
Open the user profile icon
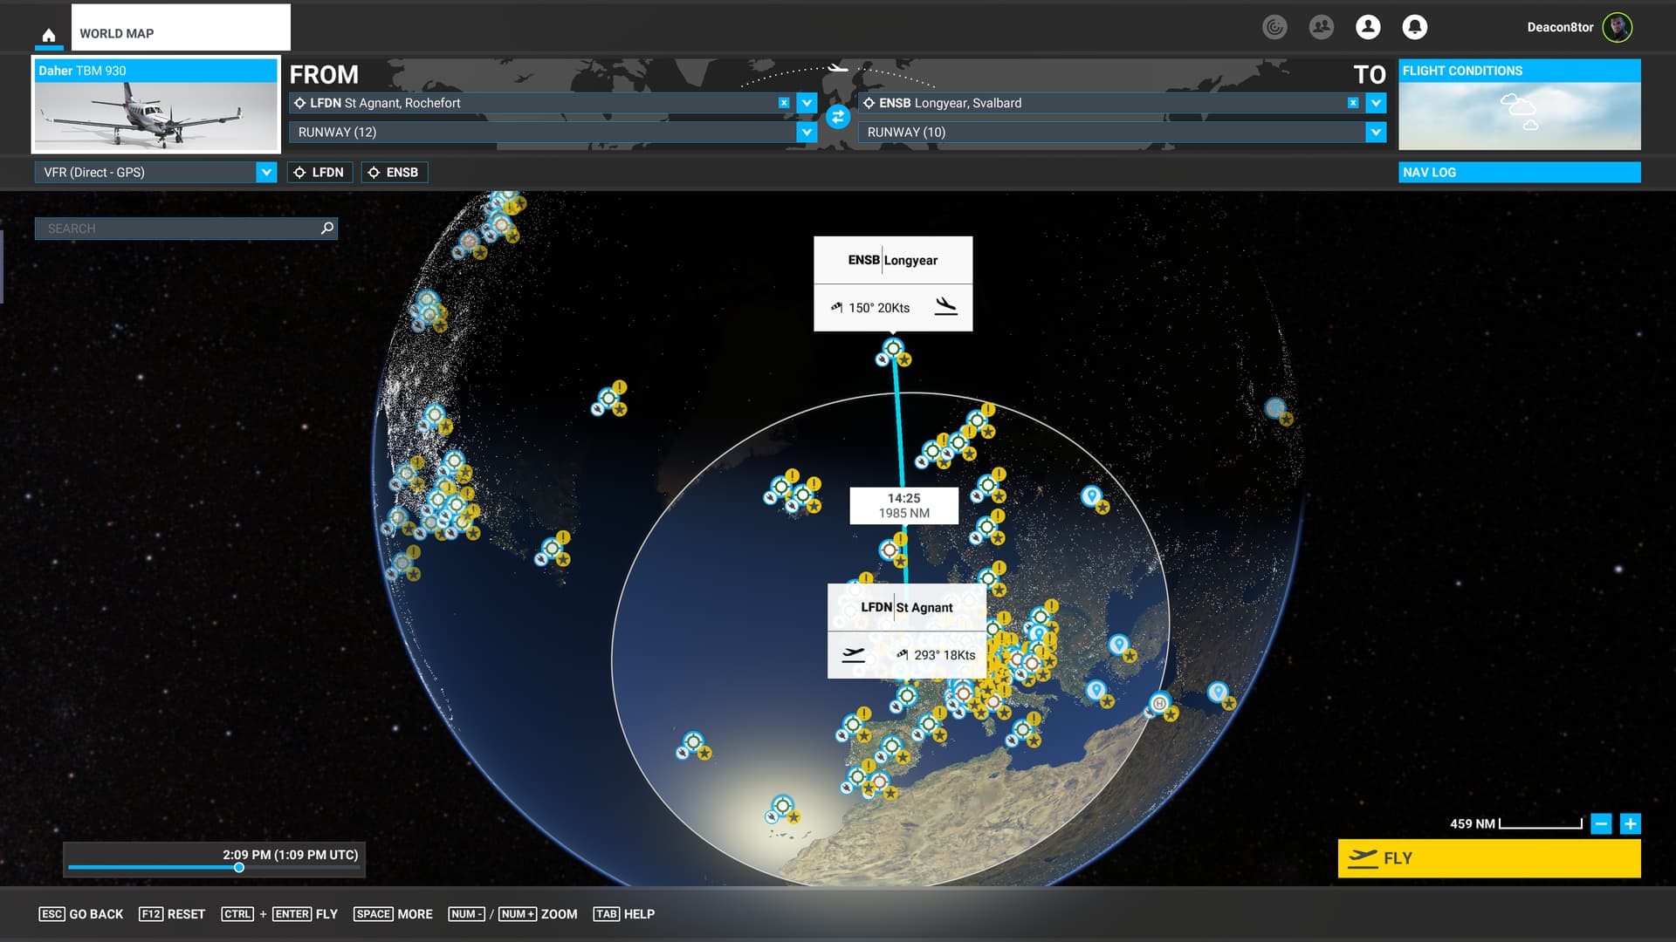coord(1368,27)
